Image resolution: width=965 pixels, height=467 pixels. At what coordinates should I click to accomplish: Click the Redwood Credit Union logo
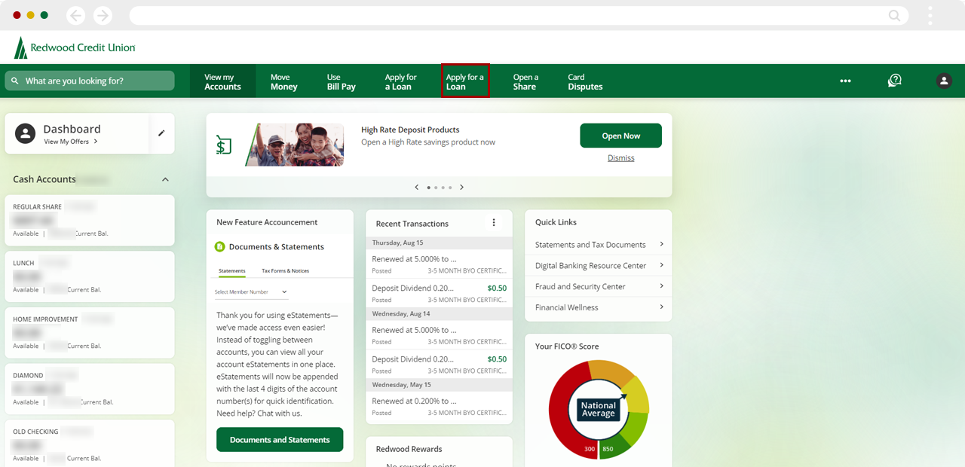(x=74, y=46)
